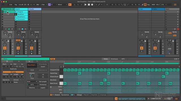181x101 pixels.
Task: Open the clip Groove chooser showing None
Action: [18, 82]
